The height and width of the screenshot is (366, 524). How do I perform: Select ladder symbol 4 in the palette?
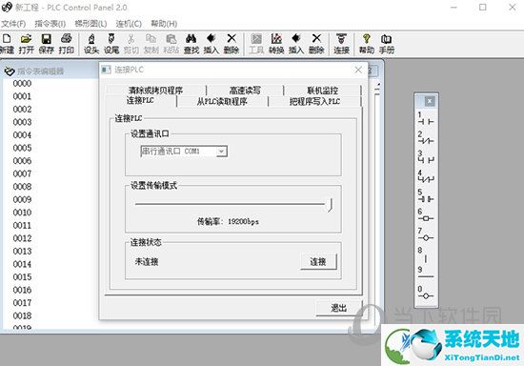click(426, 177)
